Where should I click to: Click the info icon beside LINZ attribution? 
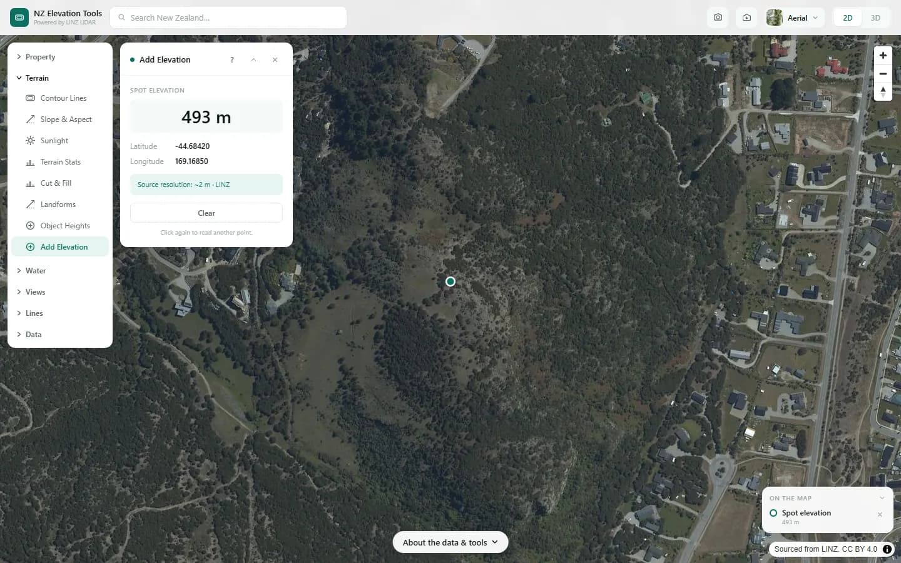click(x=887, y=549)
